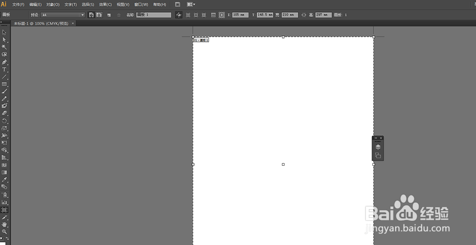476x245 pixels.
Task: Click the Delete Artboard trash icon
Action: 118,15
